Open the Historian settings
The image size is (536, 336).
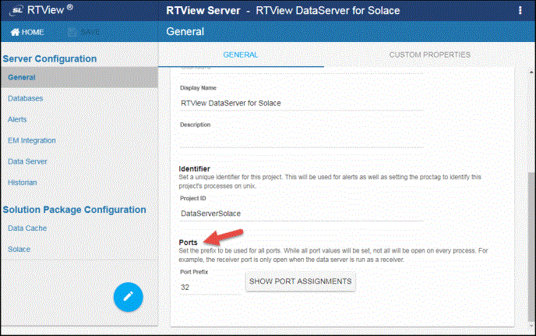point(23,182)
